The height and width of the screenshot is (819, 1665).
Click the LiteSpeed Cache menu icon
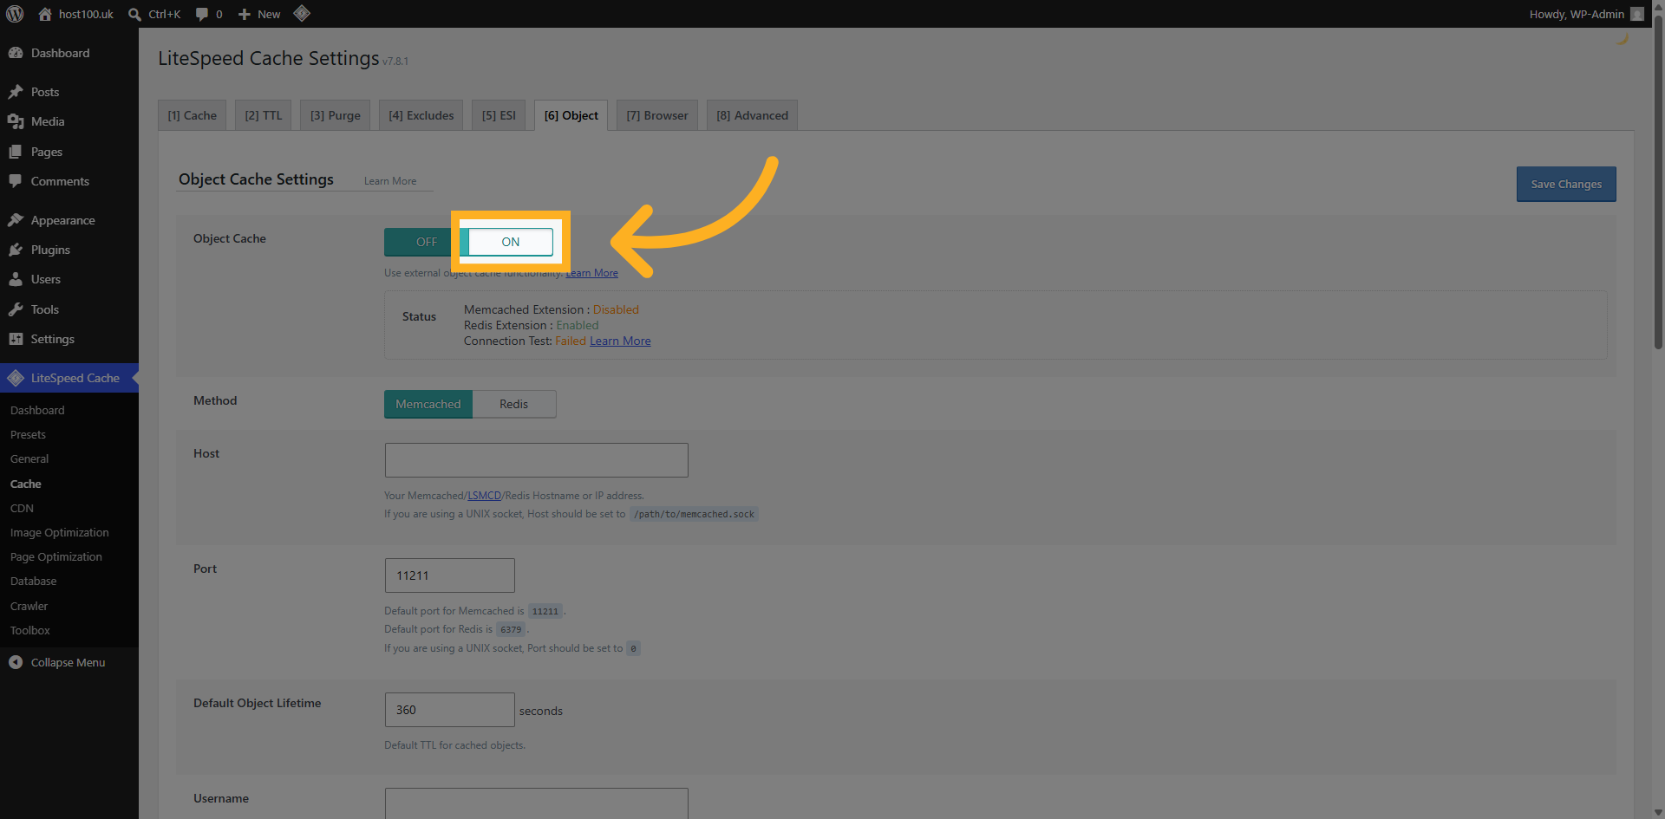pos(16,378)
